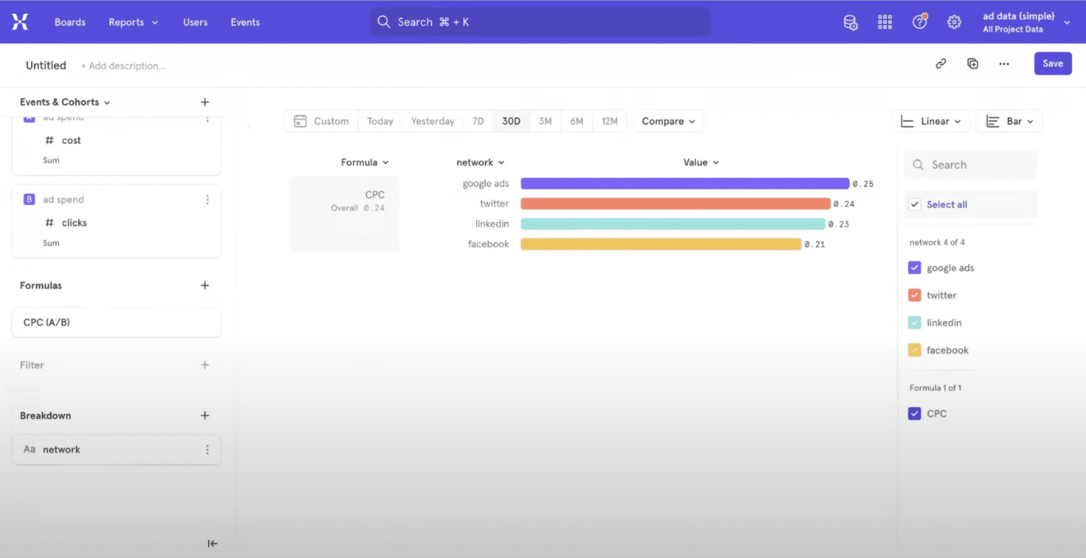Click the magnifier icon in the legend search
This screenshot has width=1086, height=558.
pos(918,165)
